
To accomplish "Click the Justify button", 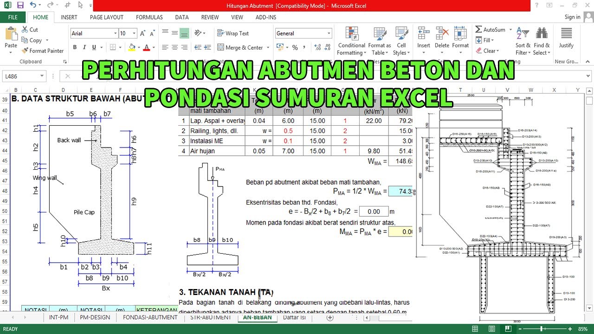I will click(566, 38).
